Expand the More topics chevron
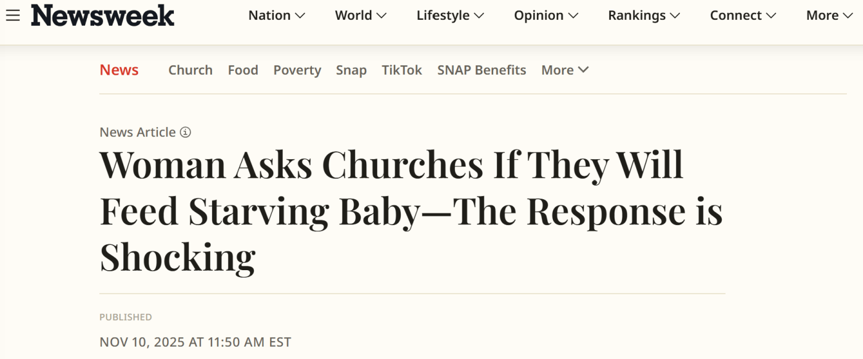 click(x=565, y=70)
